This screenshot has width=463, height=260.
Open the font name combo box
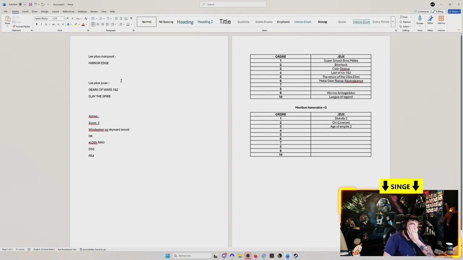click(x=44, y=18)
